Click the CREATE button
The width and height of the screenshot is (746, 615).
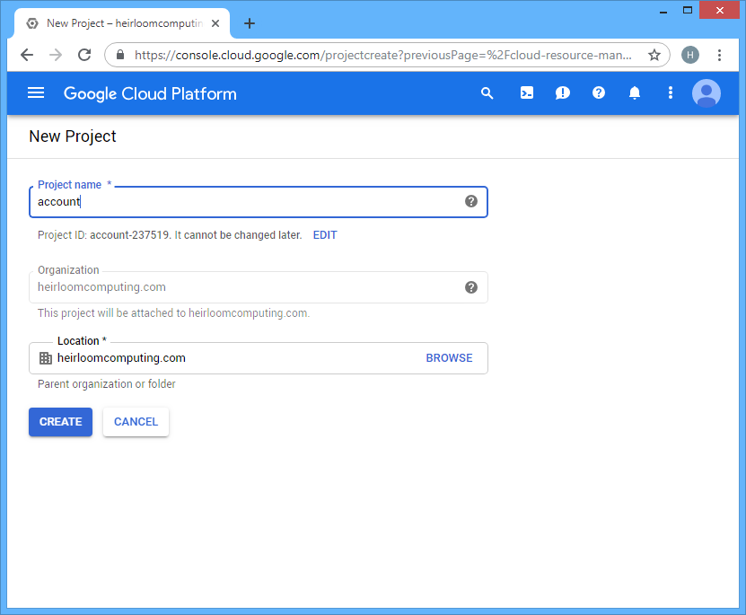[x=60, y=422]
